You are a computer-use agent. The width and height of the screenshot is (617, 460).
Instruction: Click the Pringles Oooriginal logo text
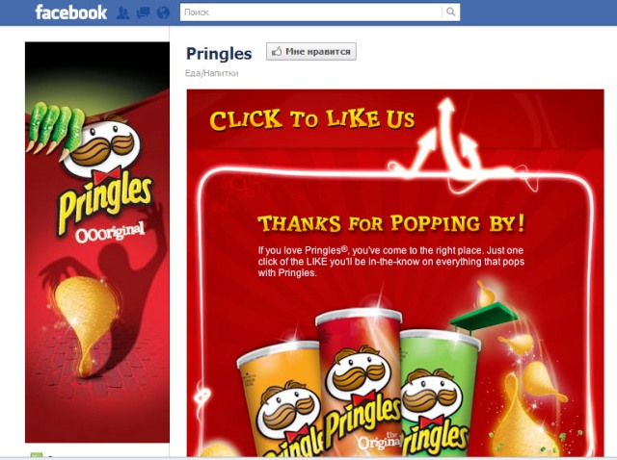(104, 208)
